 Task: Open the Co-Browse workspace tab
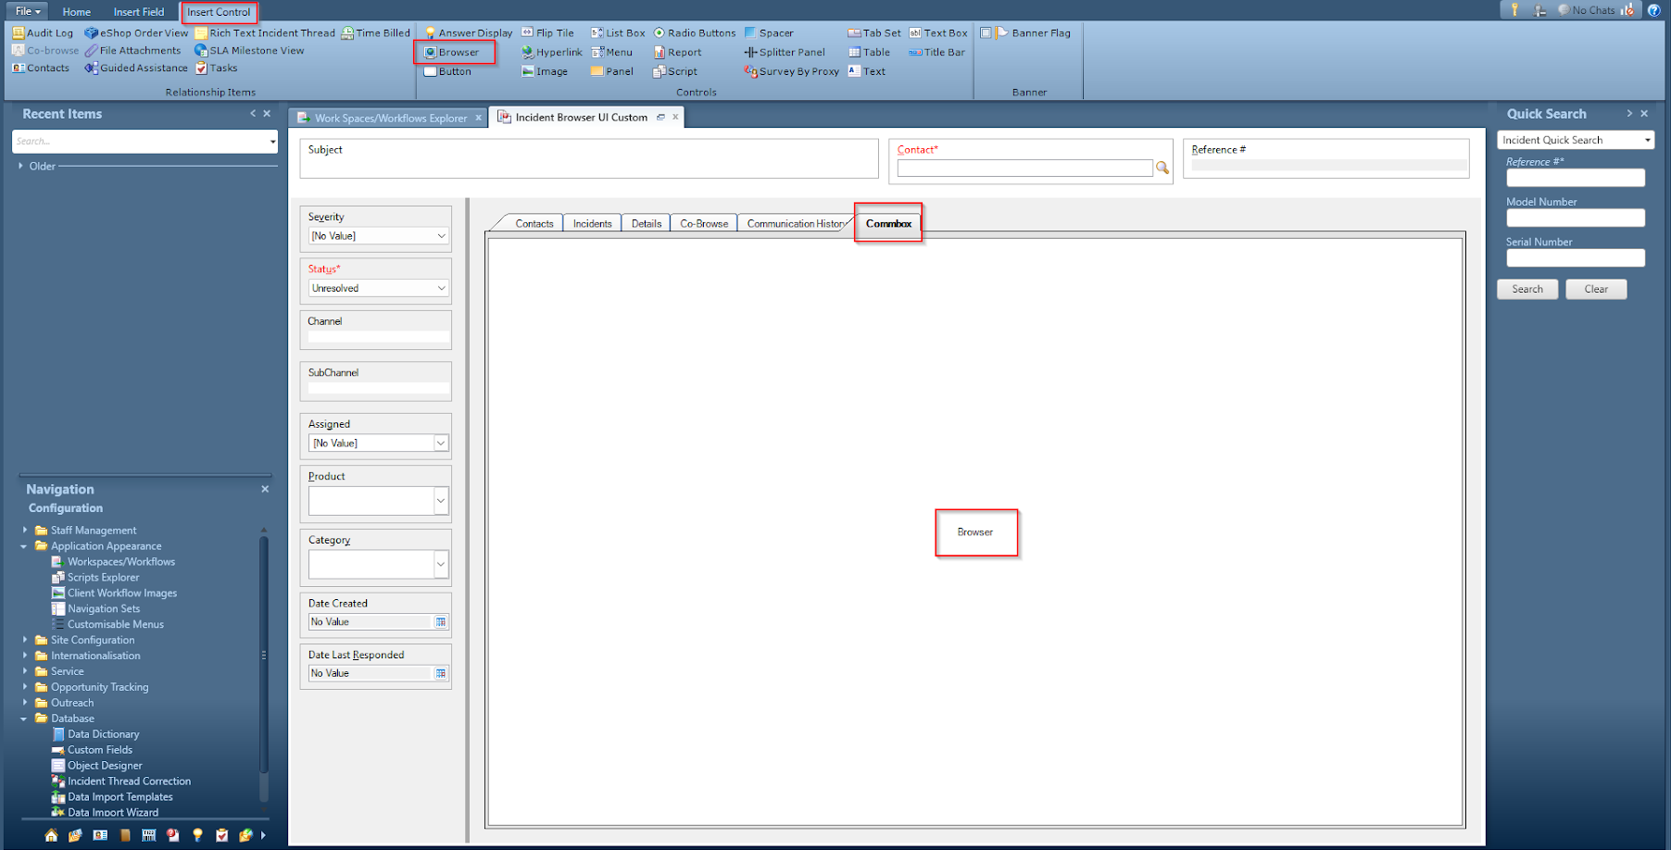[704, 223]
